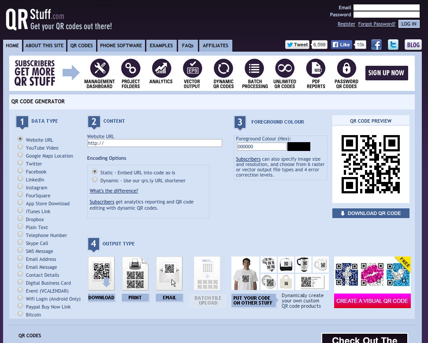Choose the SMS Message data type
Viewport: 428px width, 343px height.
point(20,250)
